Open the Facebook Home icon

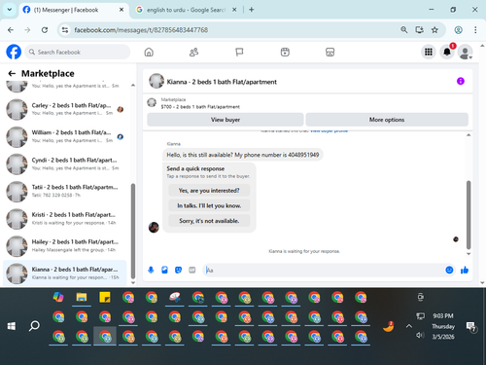(149, 52)
